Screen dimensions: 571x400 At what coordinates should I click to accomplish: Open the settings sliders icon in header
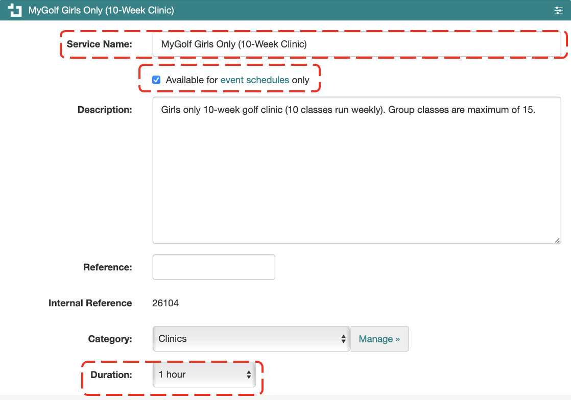[x=558, y=11]
